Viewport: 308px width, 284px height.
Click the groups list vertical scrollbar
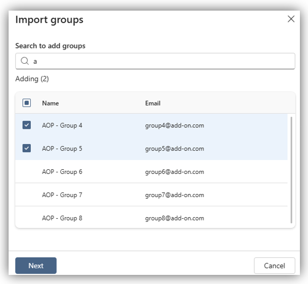291,169
